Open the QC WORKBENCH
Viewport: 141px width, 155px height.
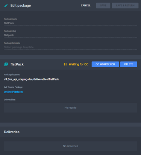pos(105,64)
